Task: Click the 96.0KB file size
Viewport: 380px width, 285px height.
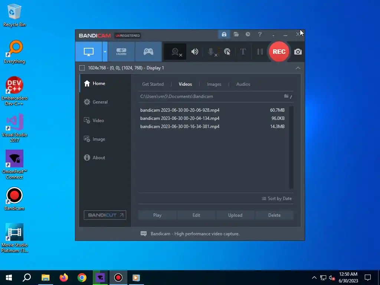Action: [278, 118]
